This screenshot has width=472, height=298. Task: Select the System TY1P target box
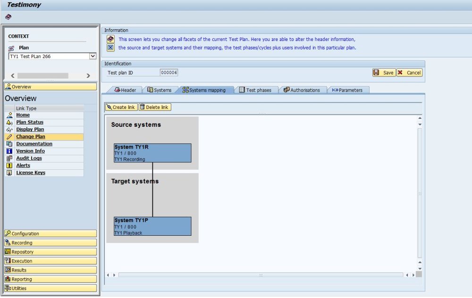click(x=152, y=226)
